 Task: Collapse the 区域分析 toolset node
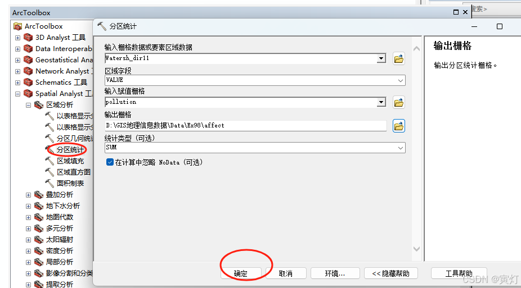tap(28, 106)
